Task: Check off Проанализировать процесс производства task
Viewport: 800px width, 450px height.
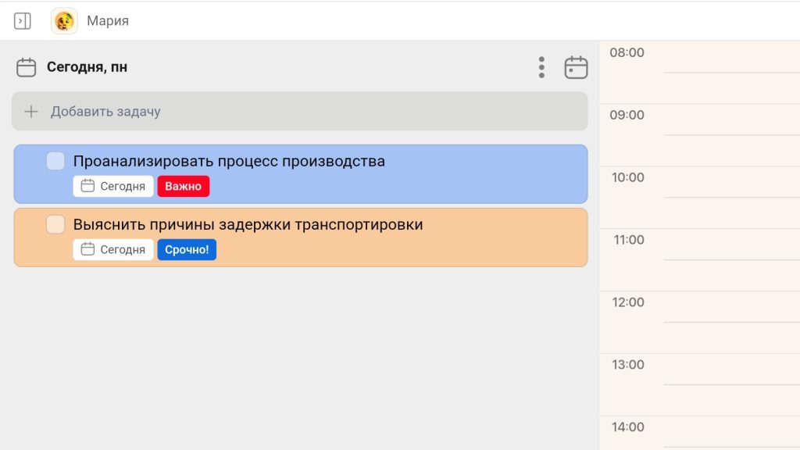Action: point(55,161)
